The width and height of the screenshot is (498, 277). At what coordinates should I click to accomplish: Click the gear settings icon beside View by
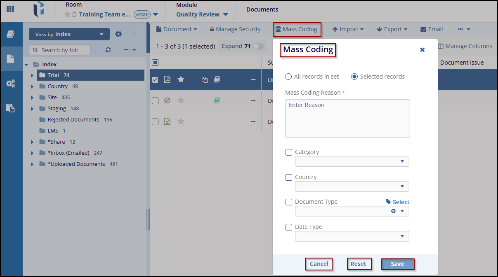tap(118, 34)
